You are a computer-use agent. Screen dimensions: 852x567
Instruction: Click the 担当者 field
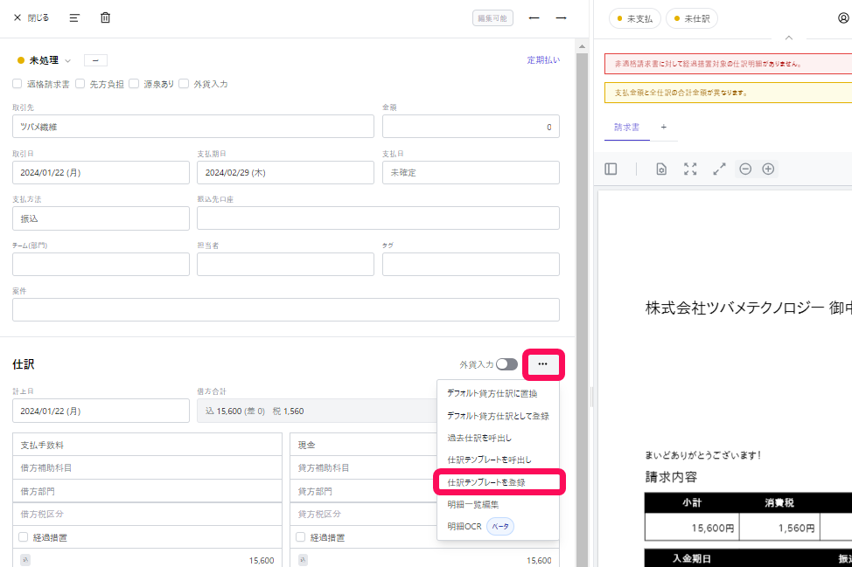(285, 264)
